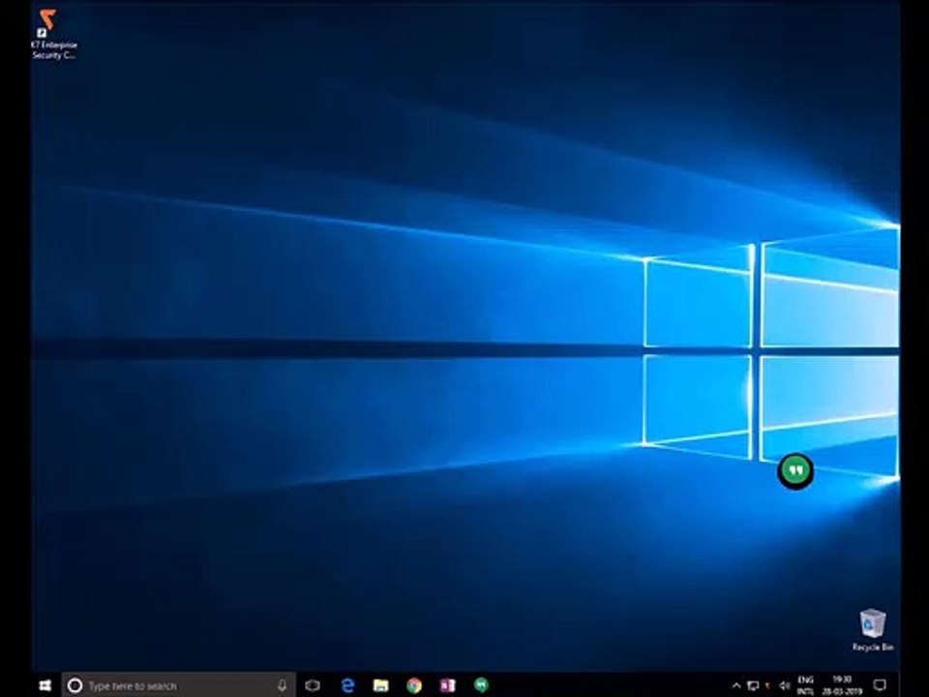Viewport: 929px width, 697px height.
Task: Click the network icon in system tray
Action: point(753,685)
